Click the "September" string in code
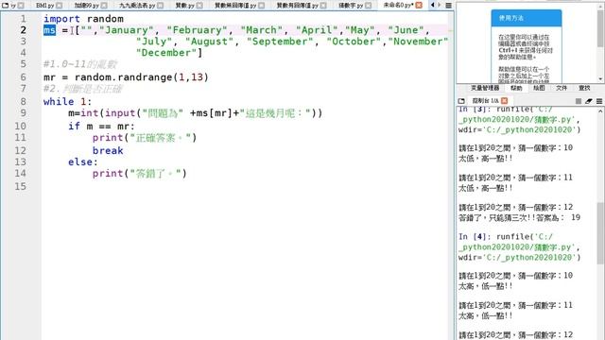Image resolution: width=605 pixels, height=340 pixels. click(280, 42)
